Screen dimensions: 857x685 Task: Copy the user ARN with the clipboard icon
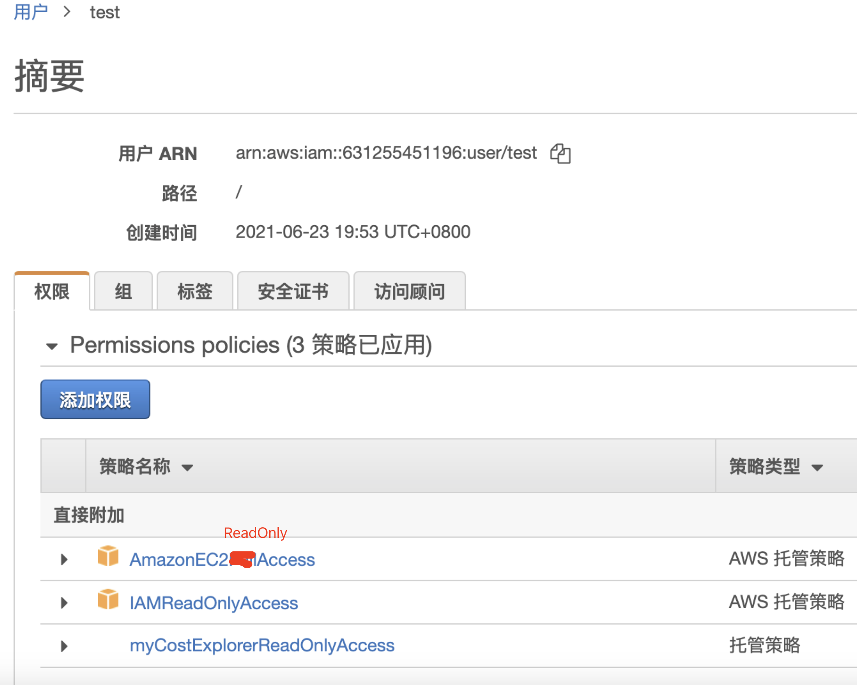(x=560, y=154)
